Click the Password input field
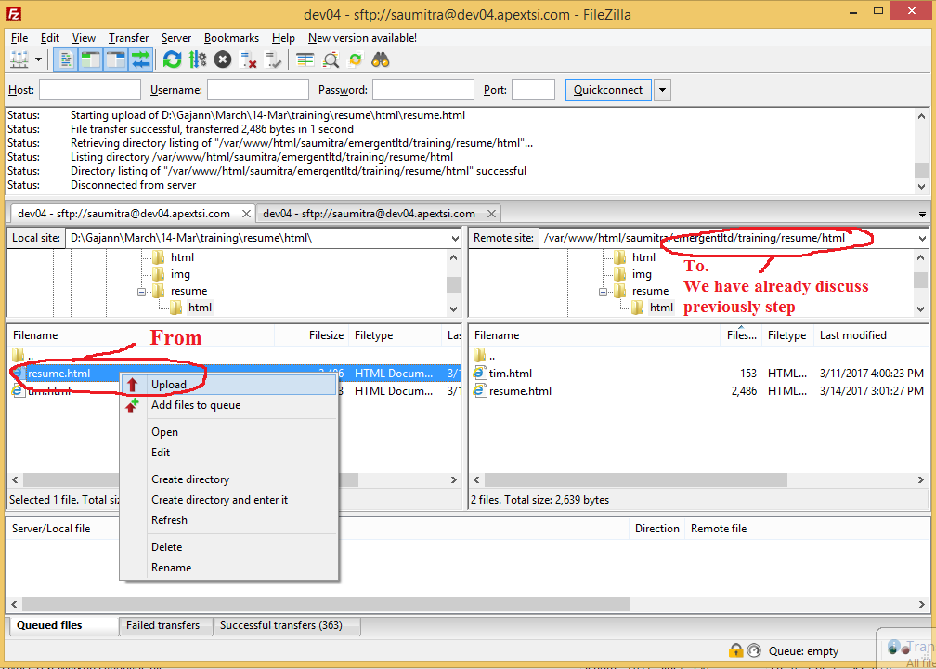 423,90
